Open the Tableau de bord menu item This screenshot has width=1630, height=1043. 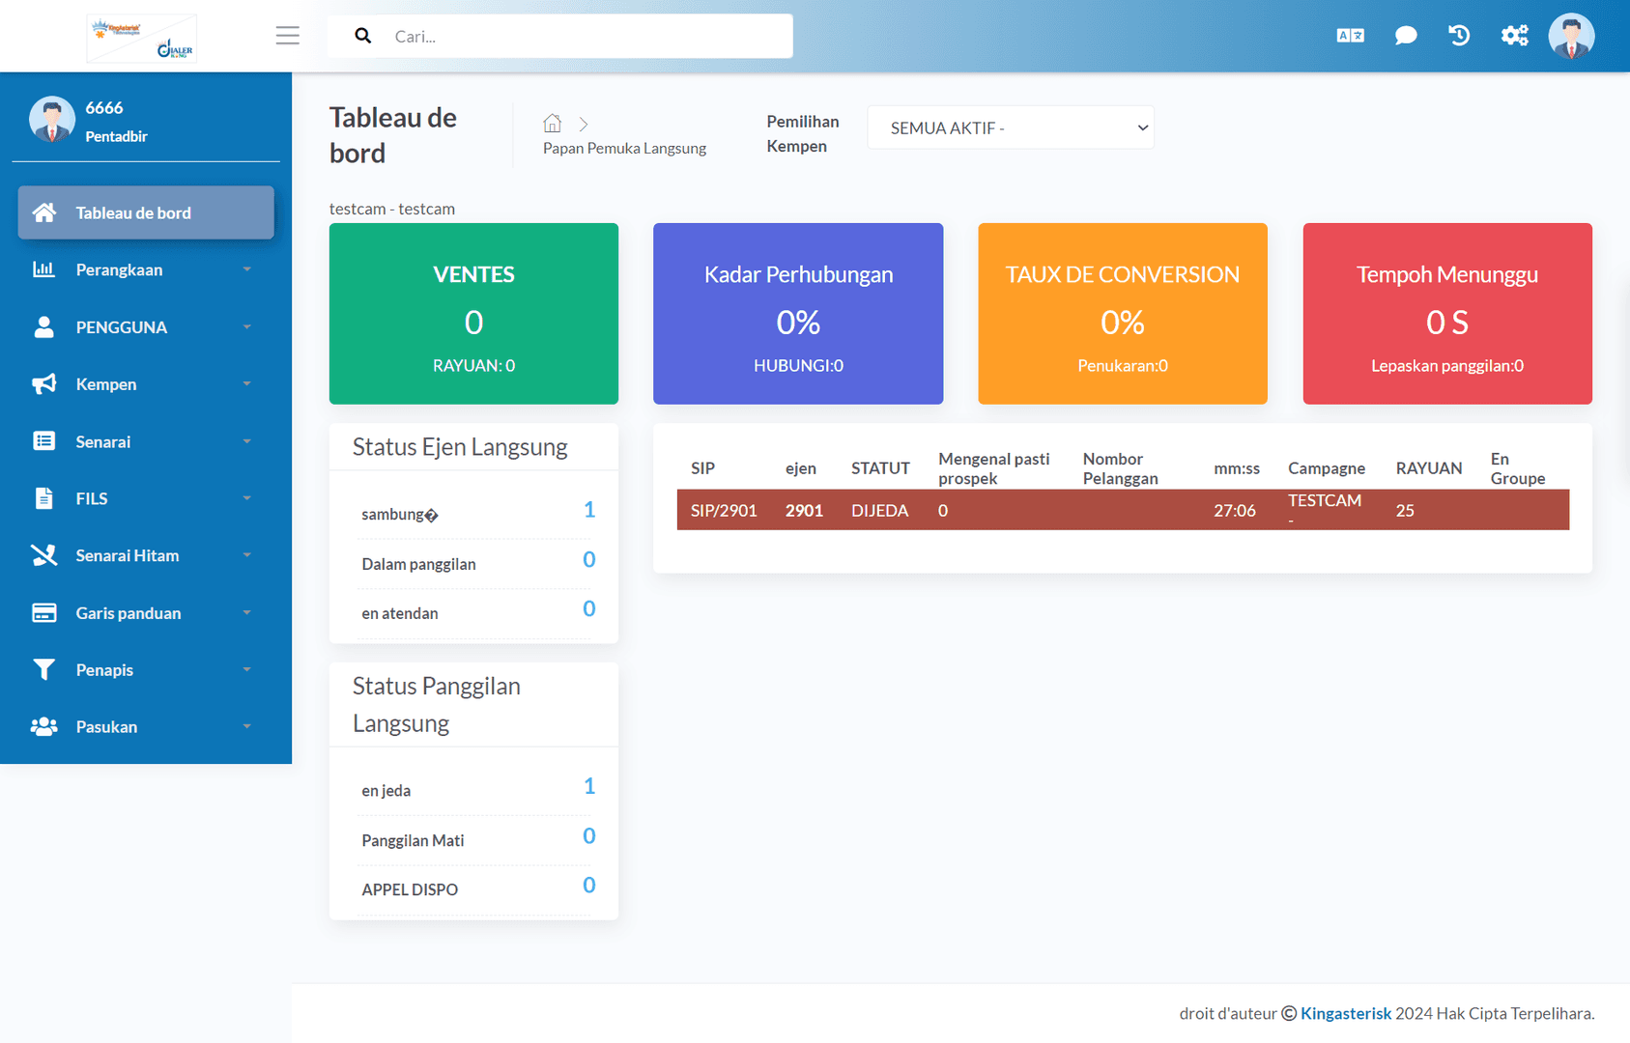[132, 212]
